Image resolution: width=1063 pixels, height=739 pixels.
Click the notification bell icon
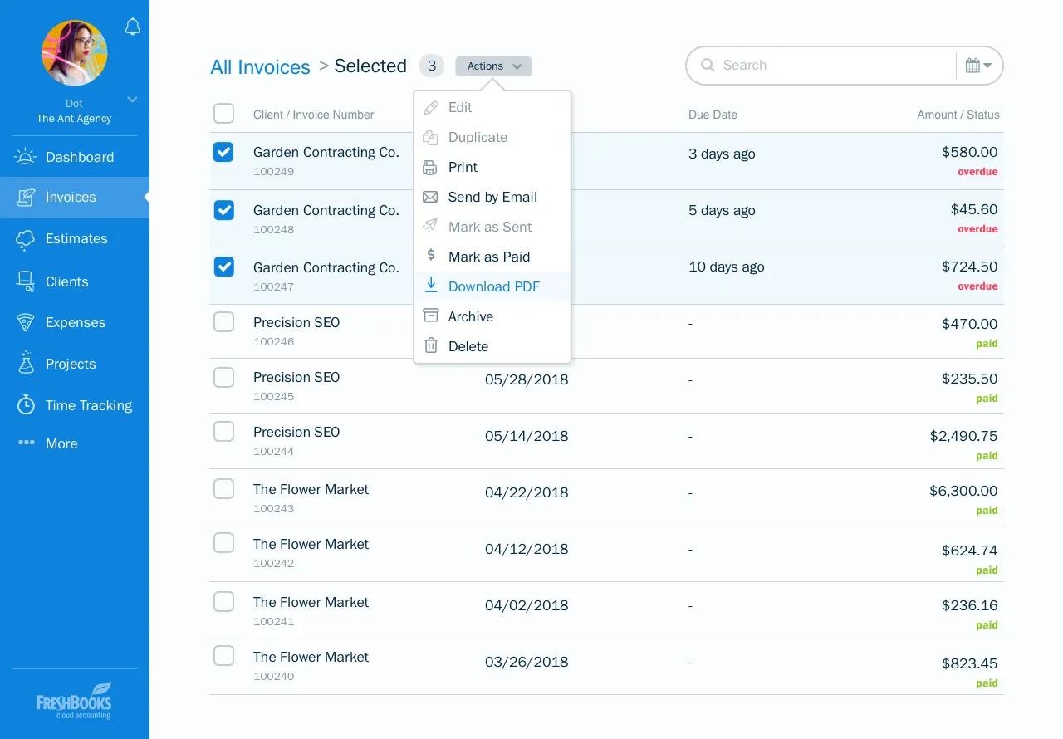pyautogui.click(x=132, y=27)
